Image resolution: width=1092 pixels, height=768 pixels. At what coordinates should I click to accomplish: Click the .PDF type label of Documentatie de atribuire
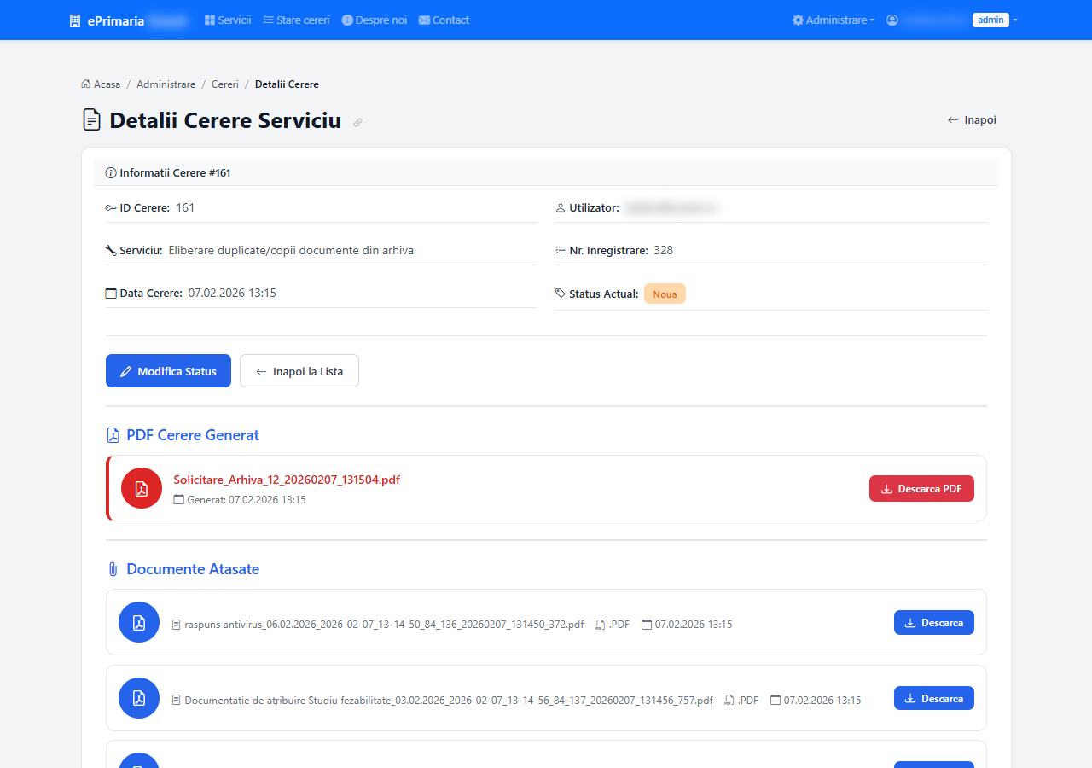[747, 701]
